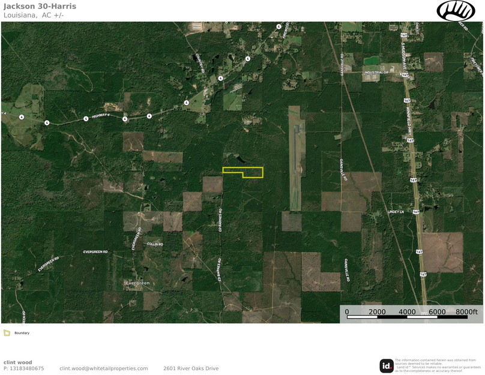
Task: Click the Jackson 30-Harris title
Action: pyautogui.click(x=40, y=7)
